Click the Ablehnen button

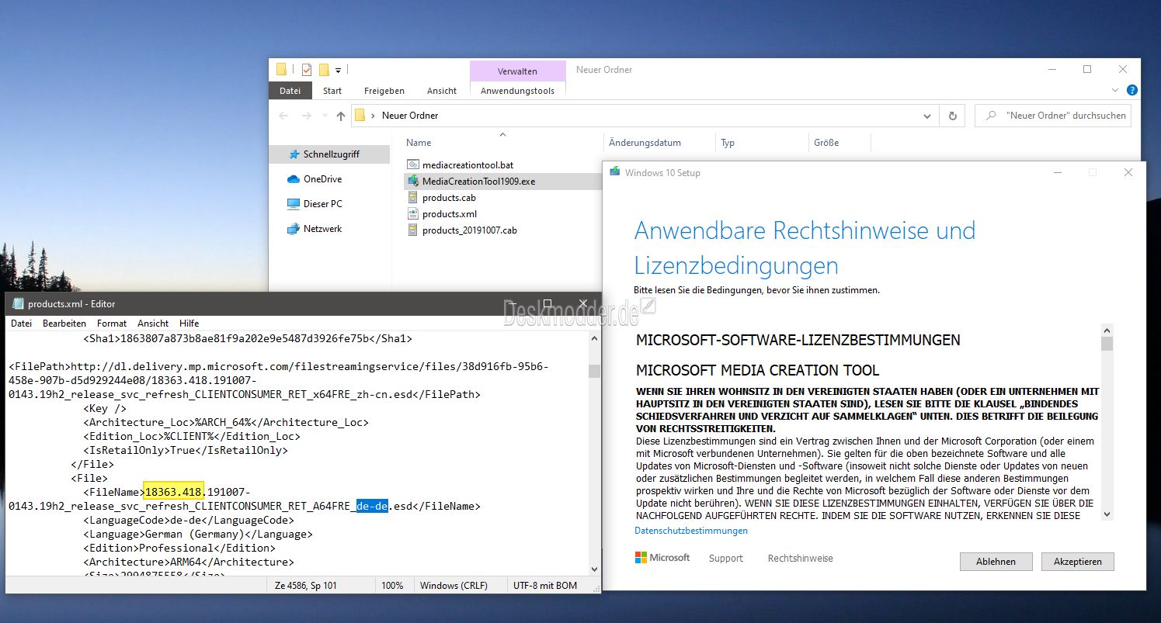[996, 562]
